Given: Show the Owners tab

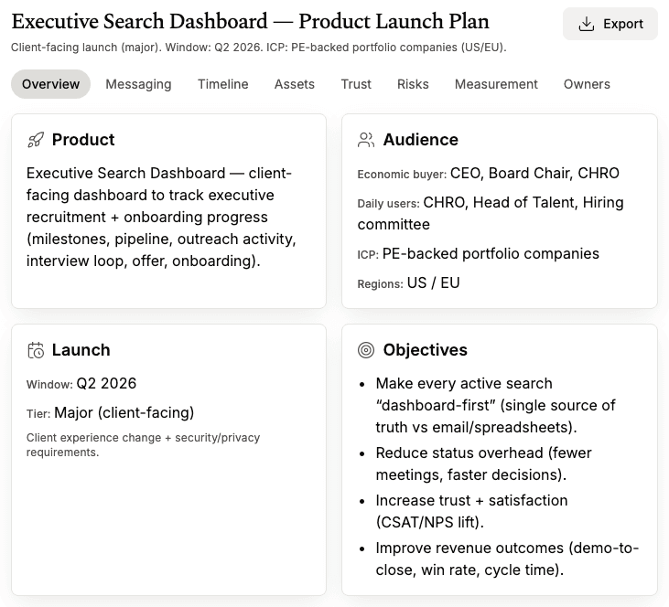Looking at the screenshot, I should [587, 84].
